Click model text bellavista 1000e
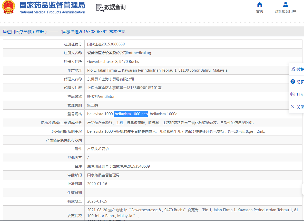The width and height of the screenshot is (304, 221). coord(163,114)
